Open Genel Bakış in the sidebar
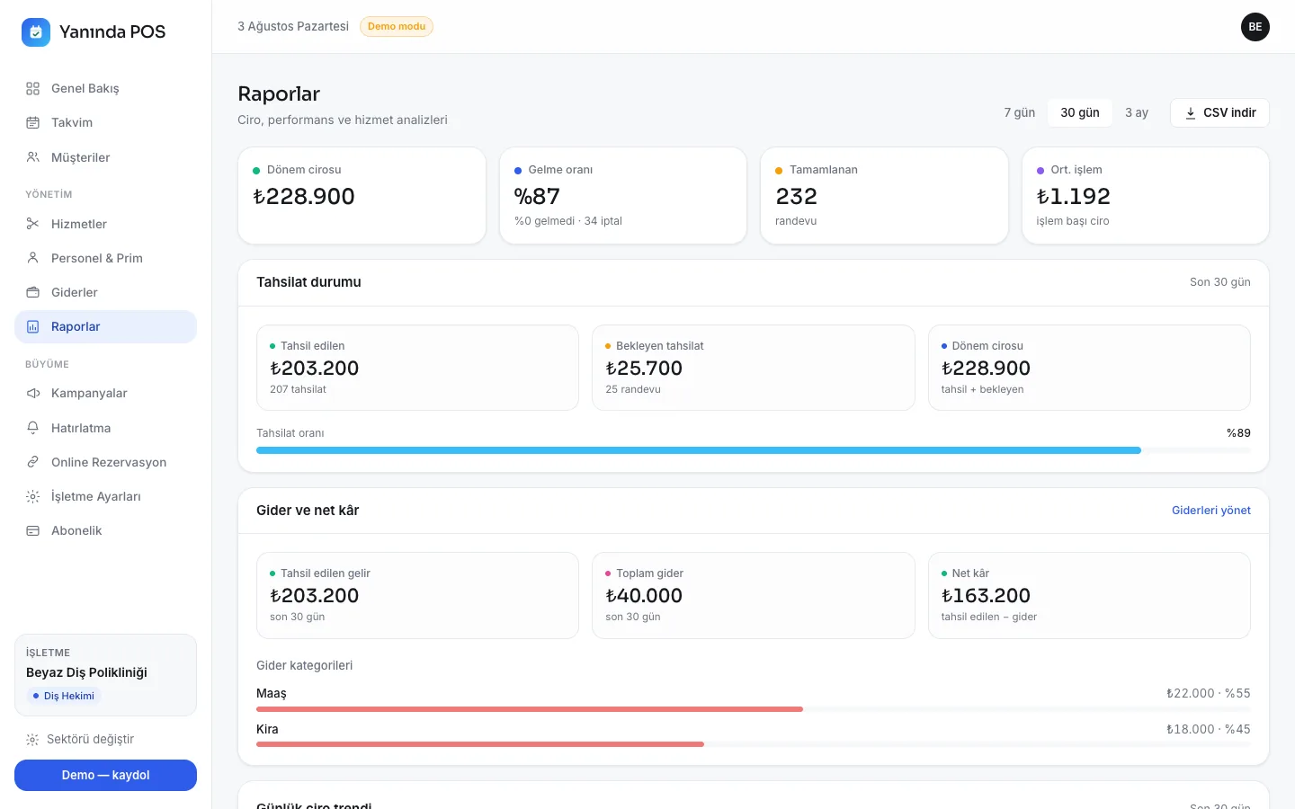The image size is (1295, 809). [105, 88]
